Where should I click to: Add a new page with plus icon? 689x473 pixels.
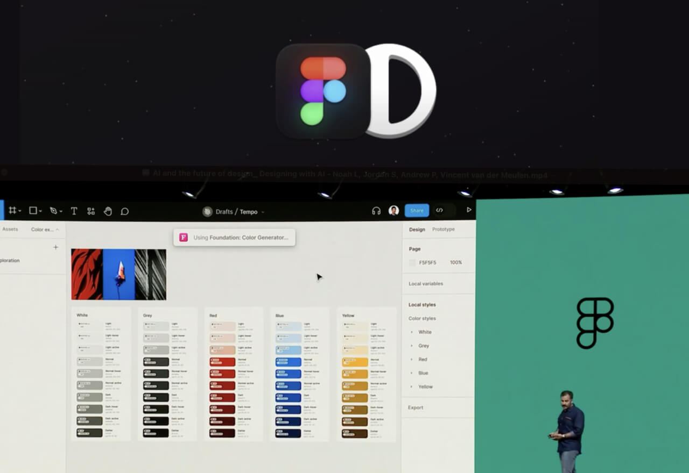point(55,247)
